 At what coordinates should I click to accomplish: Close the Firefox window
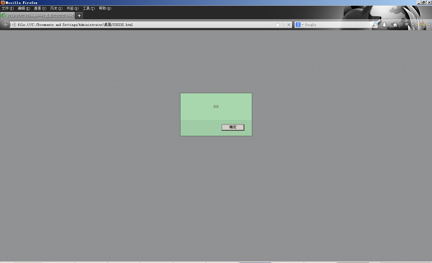click(x=429, y=3)
